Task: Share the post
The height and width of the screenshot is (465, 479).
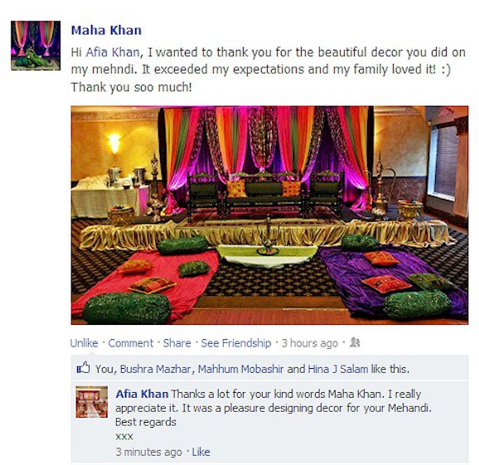Action: pos(177,343)
